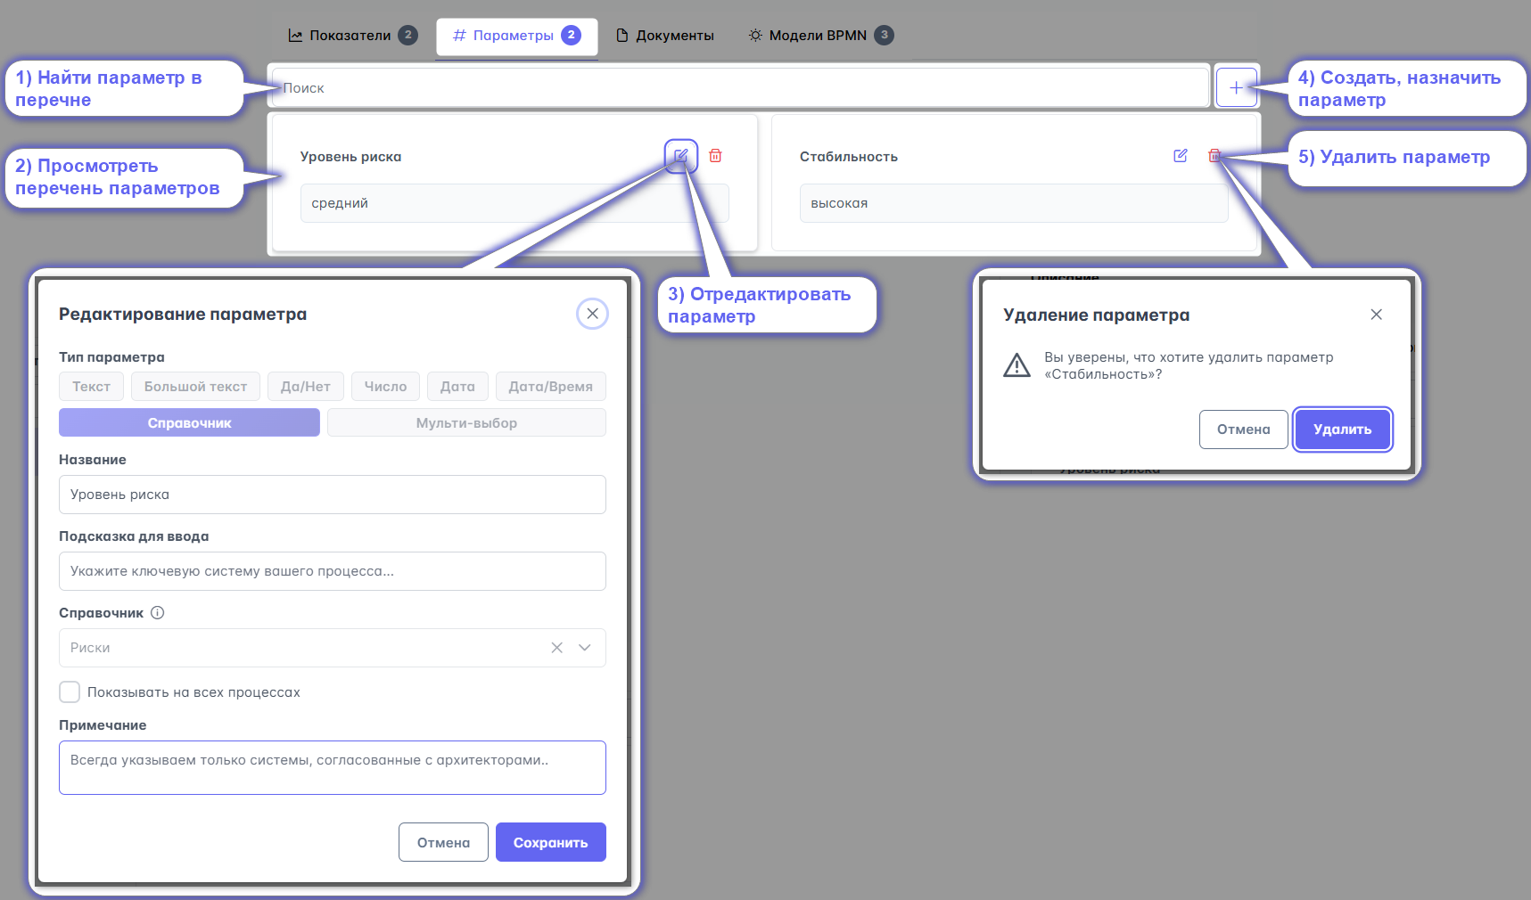
Task: Open the Риски combo box
Action: click(303, 648)
